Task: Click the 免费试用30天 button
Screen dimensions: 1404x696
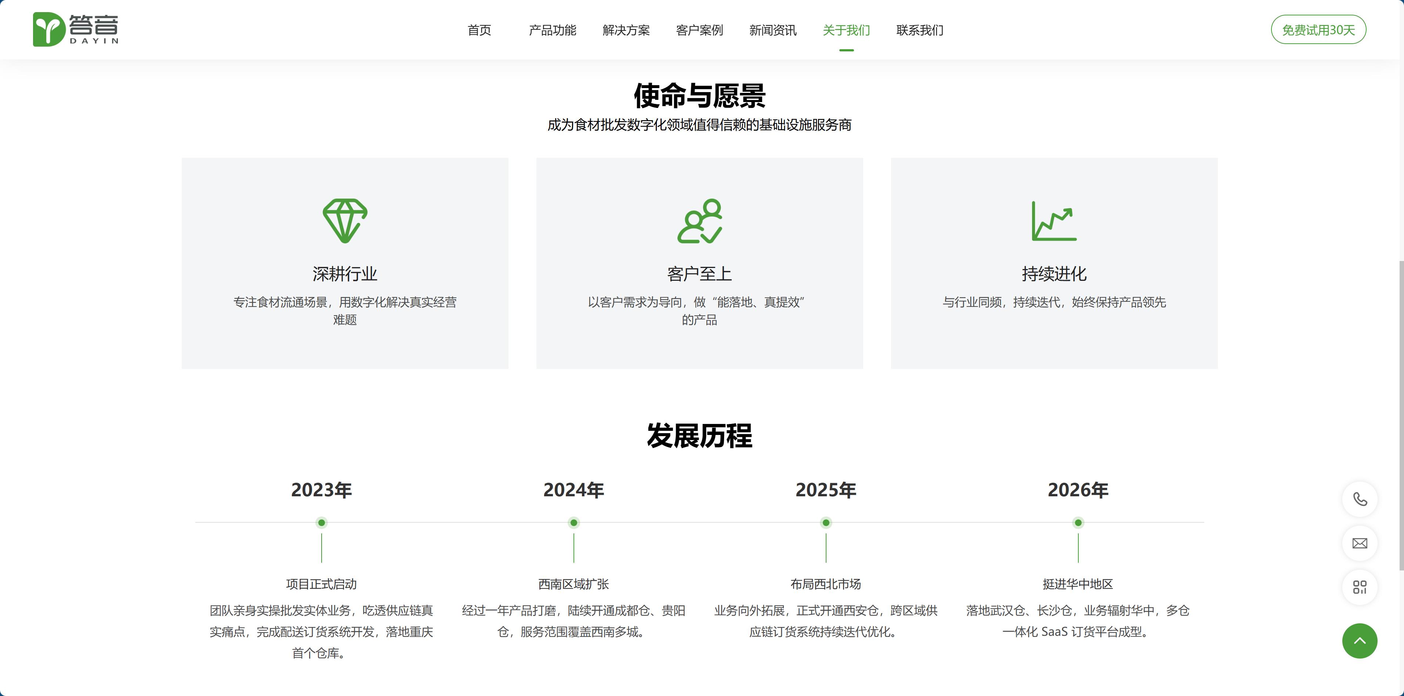Action: [x=1318, y=29]
